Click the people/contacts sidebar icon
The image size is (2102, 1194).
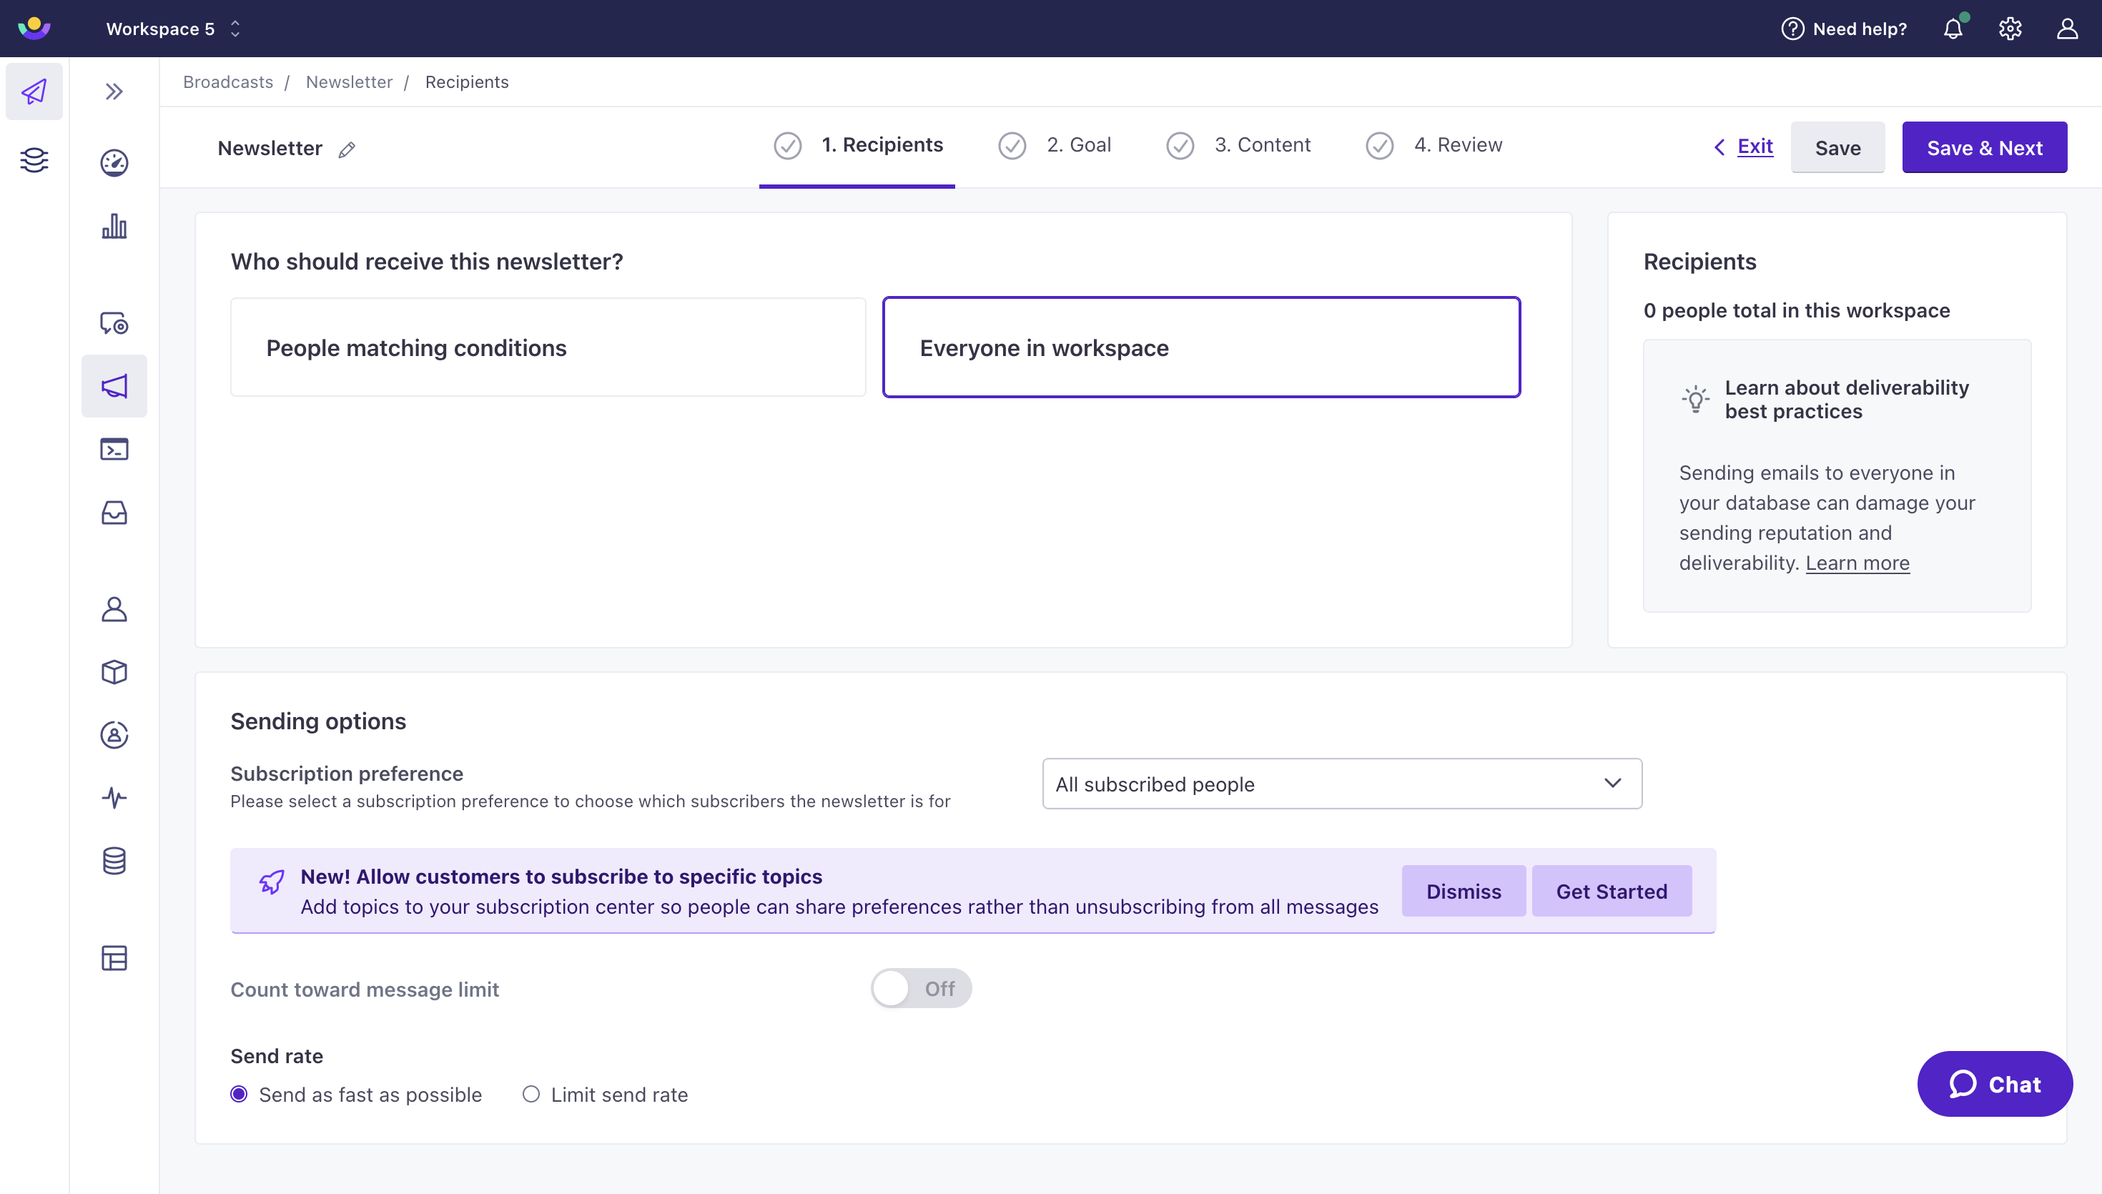coord(114,609)
